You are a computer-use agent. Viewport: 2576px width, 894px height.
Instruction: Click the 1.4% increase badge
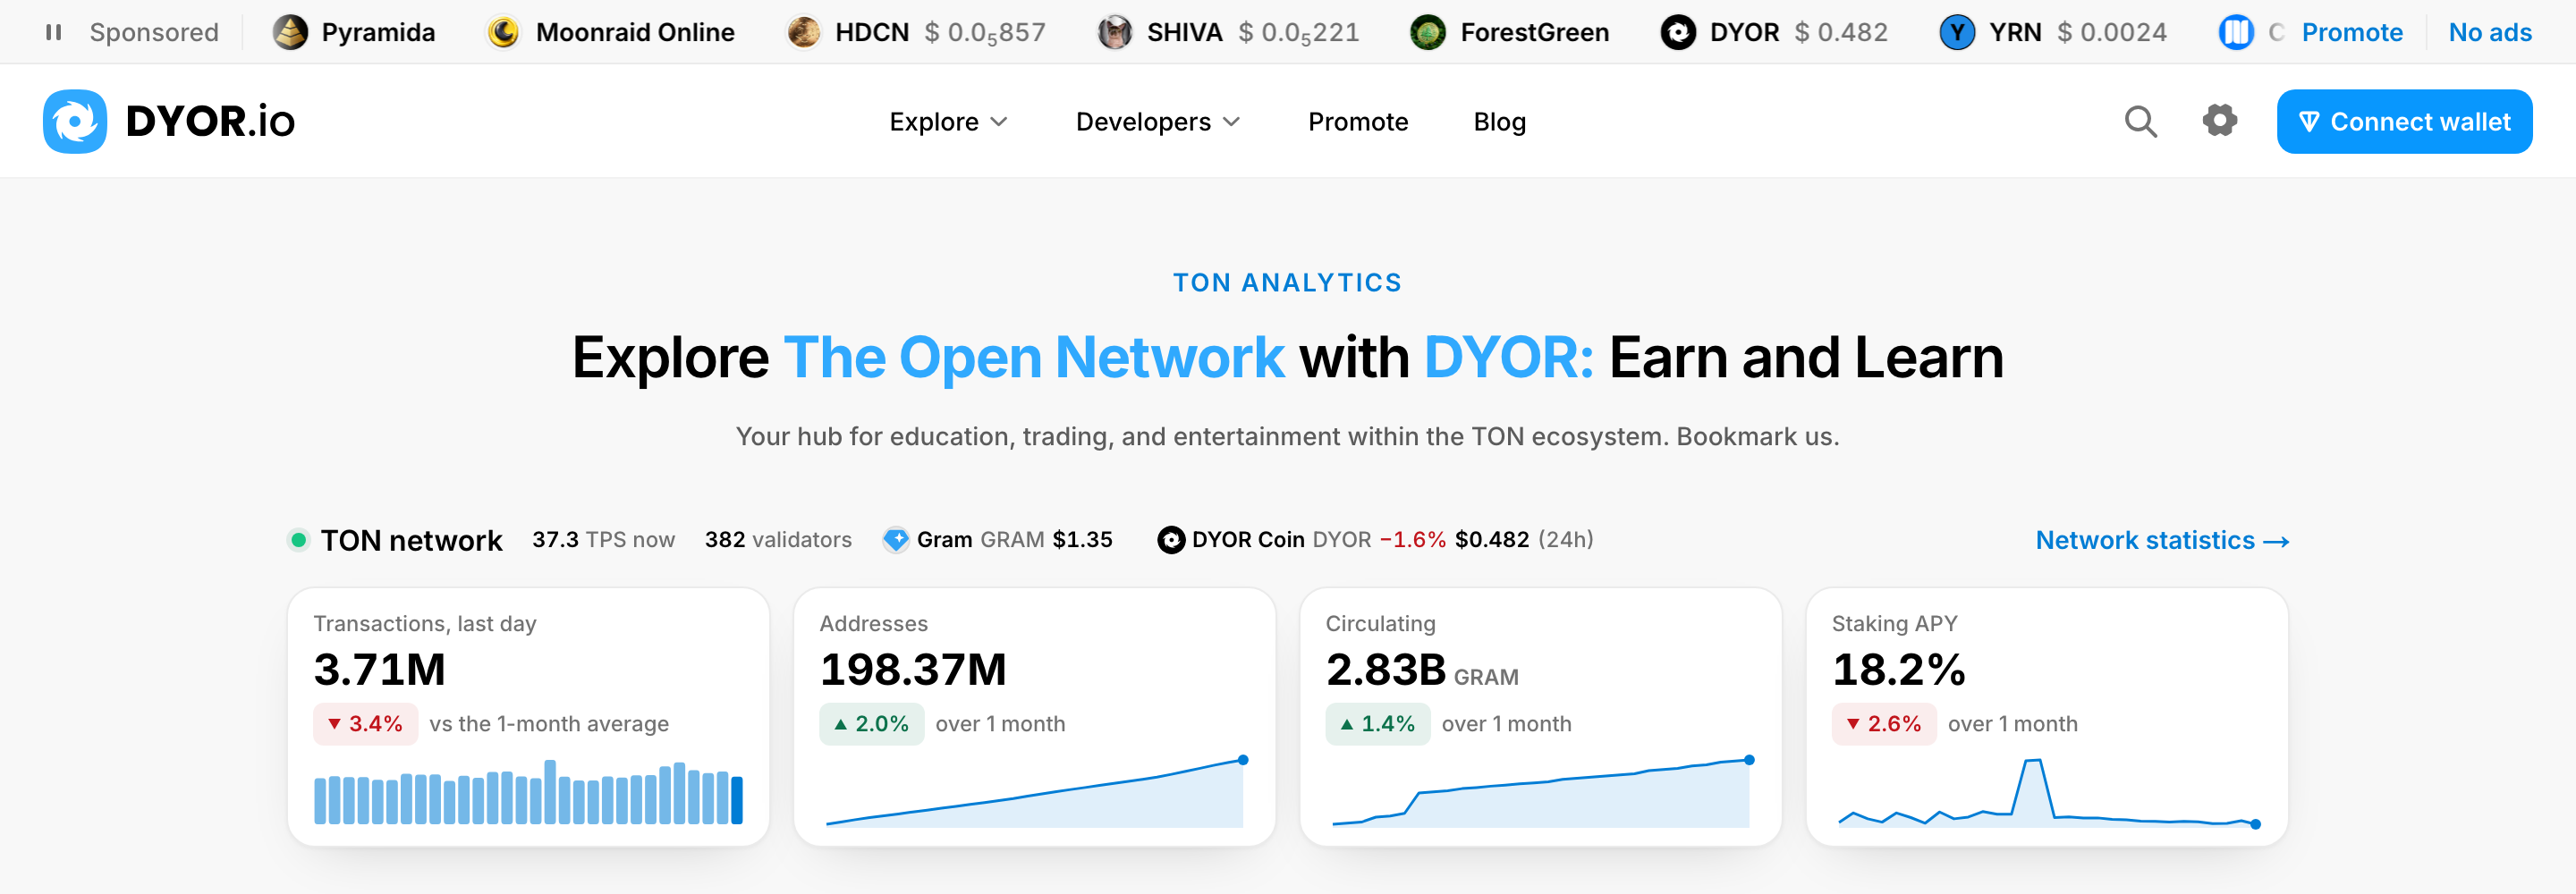pyautogui.click(x=1377, y=724)
